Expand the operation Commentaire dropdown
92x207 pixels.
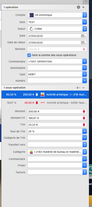tap(85, 61)
